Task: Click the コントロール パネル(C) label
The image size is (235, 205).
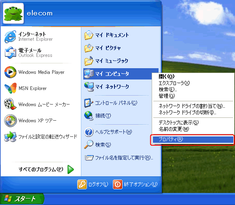Action: [116, 103]
